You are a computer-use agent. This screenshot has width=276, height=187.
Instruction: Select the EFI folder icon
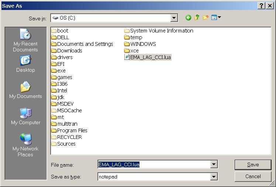[x=54, y=64]
